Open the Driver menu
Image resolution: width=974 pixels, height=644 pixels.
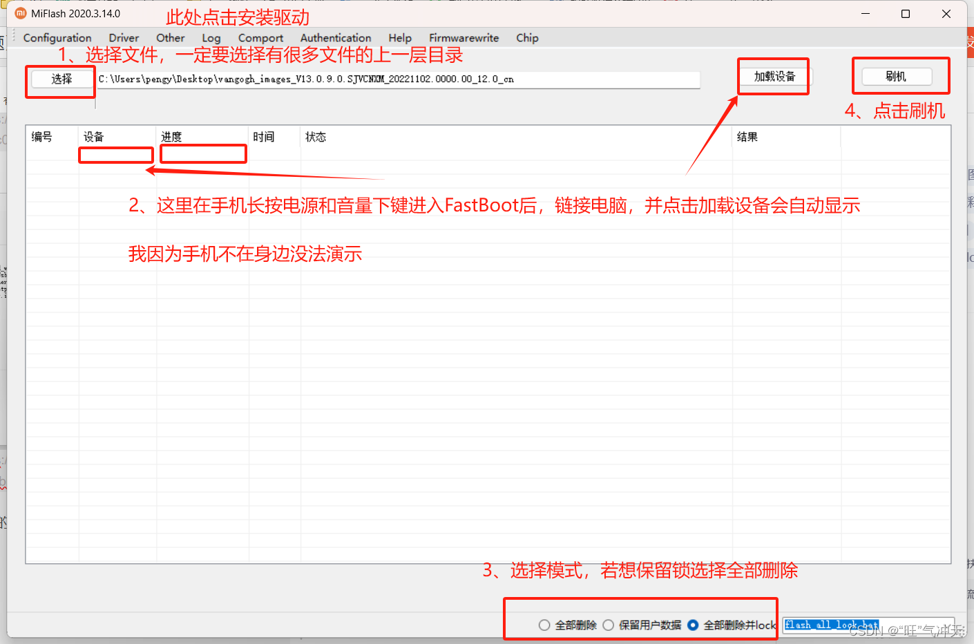click(x=124, y=38)
